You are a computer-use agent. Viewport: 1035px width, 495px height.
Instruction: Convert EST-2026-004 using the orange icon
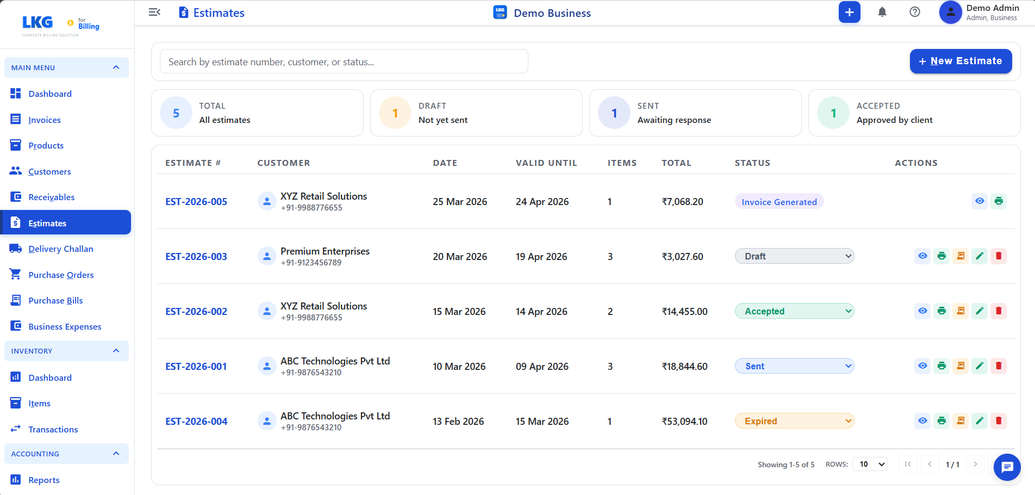[x=961, y=421]
